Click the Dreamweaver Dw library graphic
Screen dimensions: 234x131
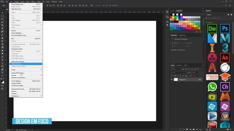[x=212, y=28]
